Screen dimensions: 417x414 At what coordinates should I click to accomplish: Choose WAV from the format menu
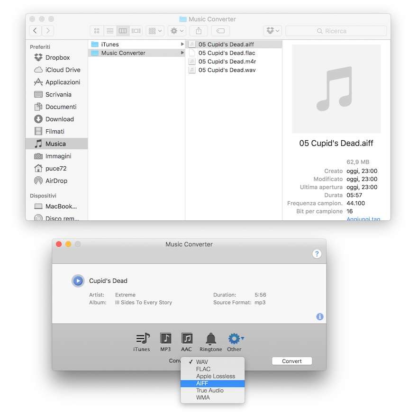tap(212, 362)
